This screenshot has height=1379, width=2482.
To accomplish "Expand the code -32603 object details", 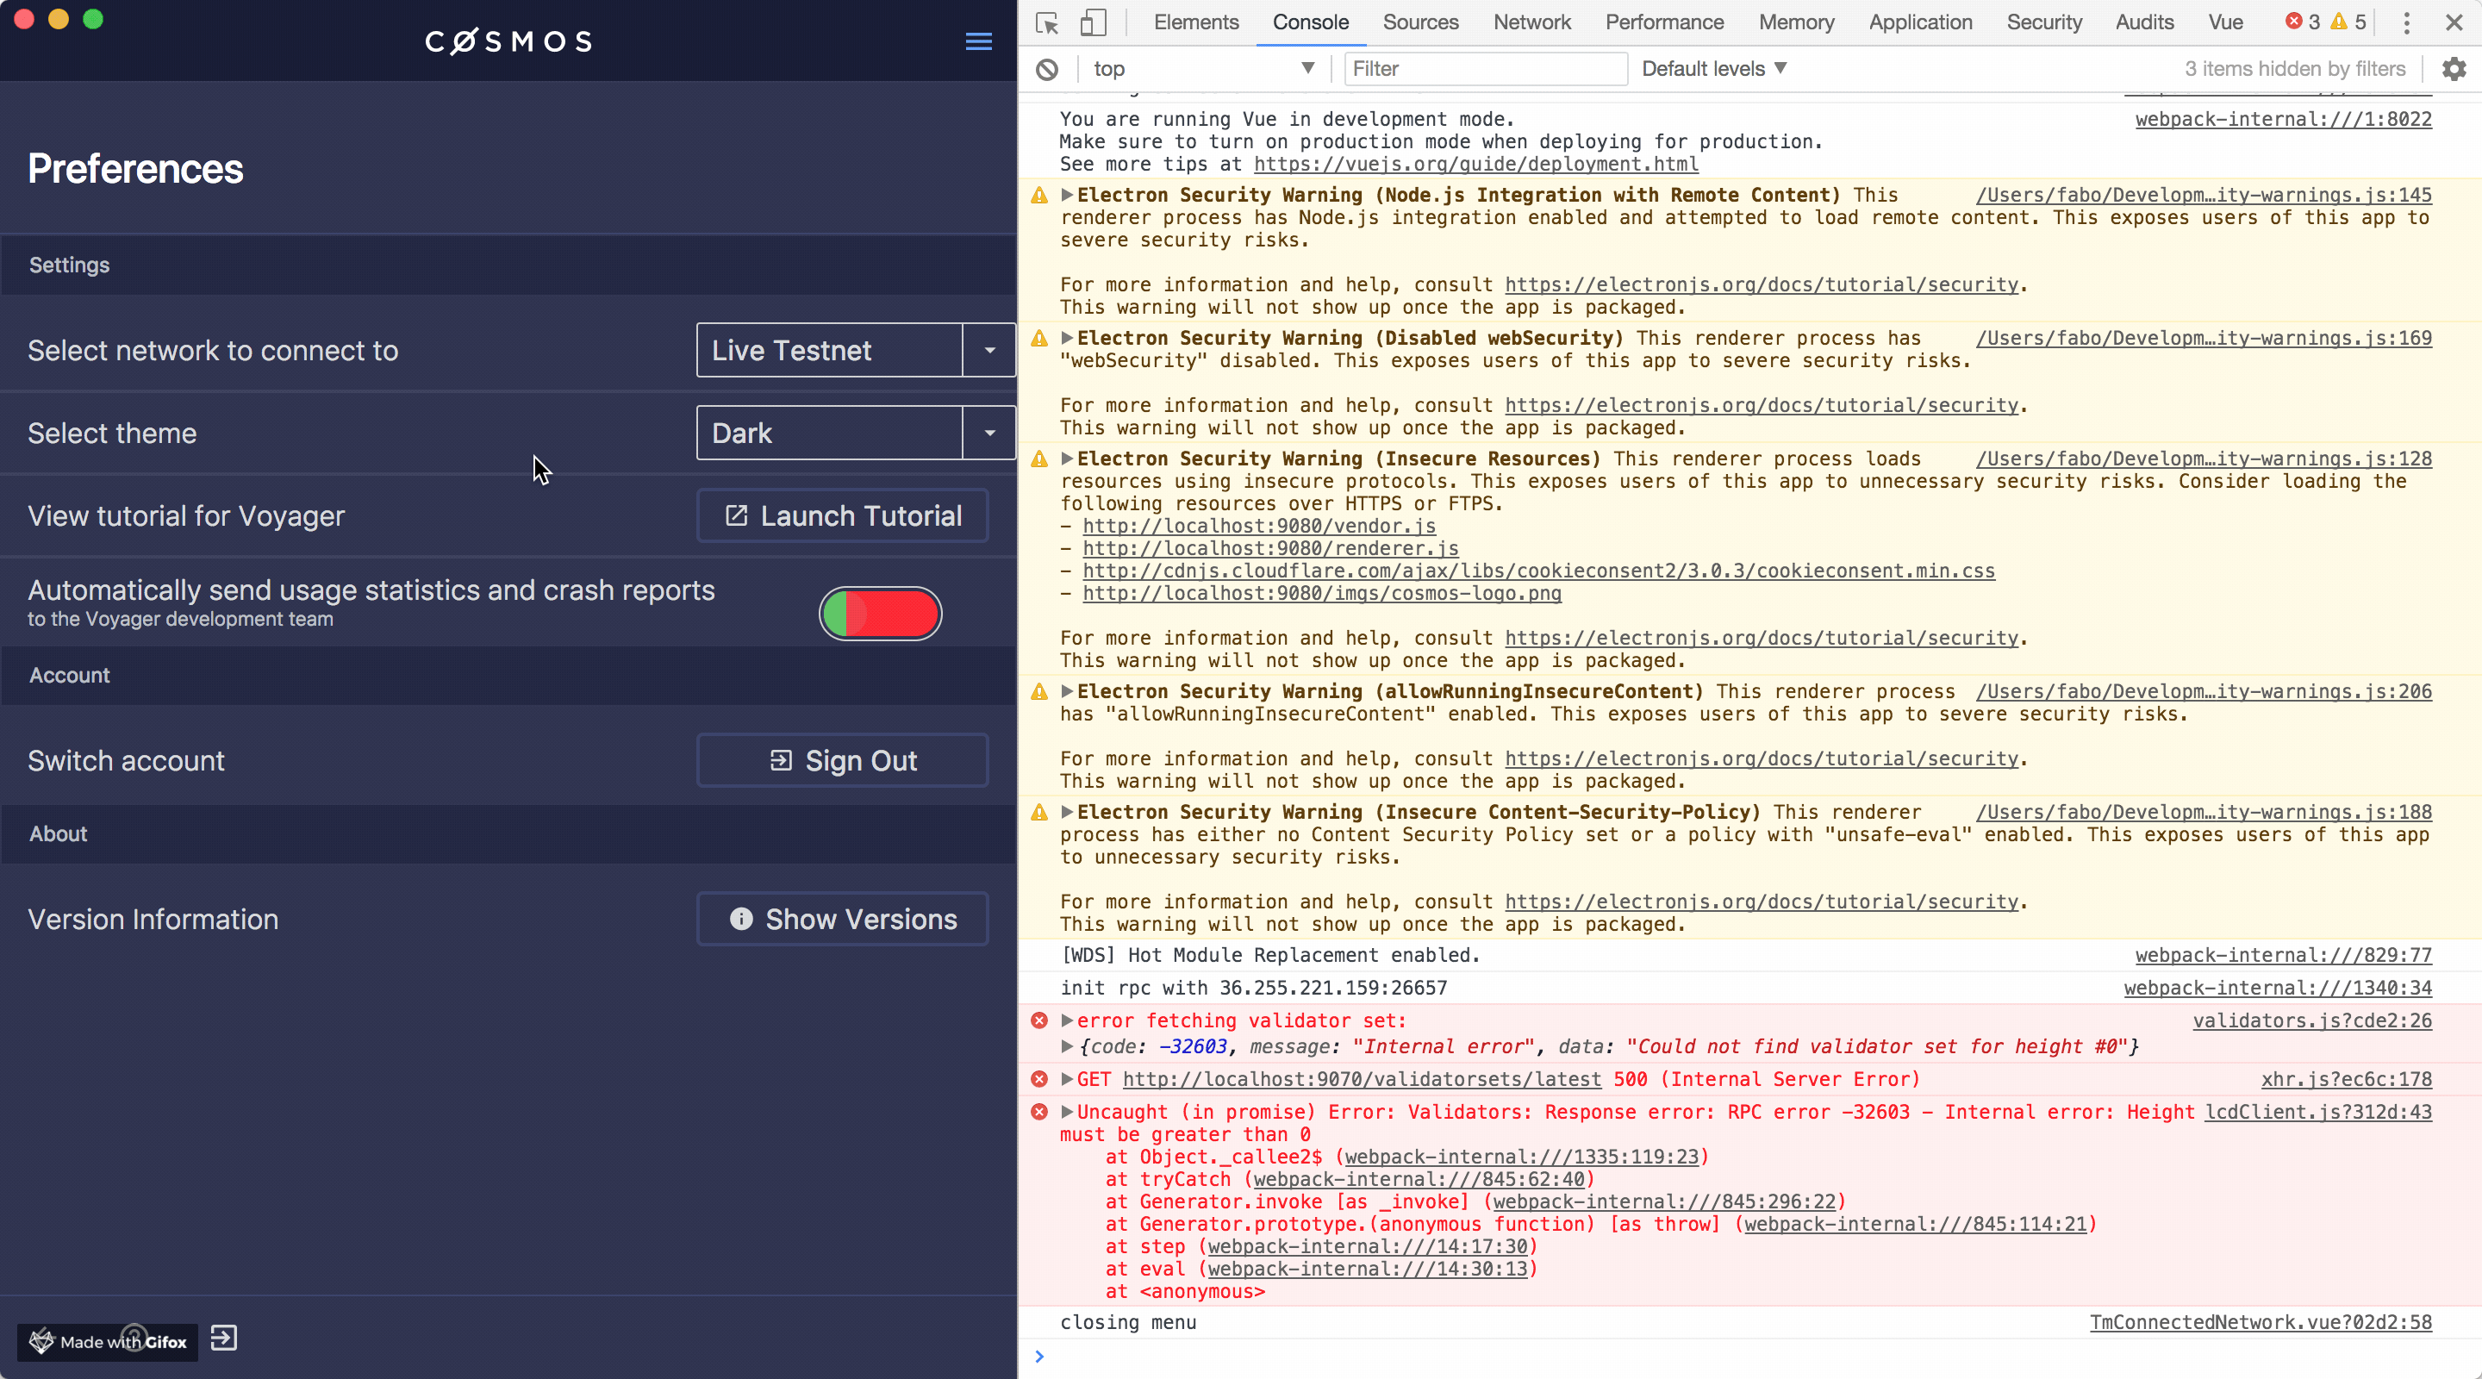I will tap(1067, 1046).
